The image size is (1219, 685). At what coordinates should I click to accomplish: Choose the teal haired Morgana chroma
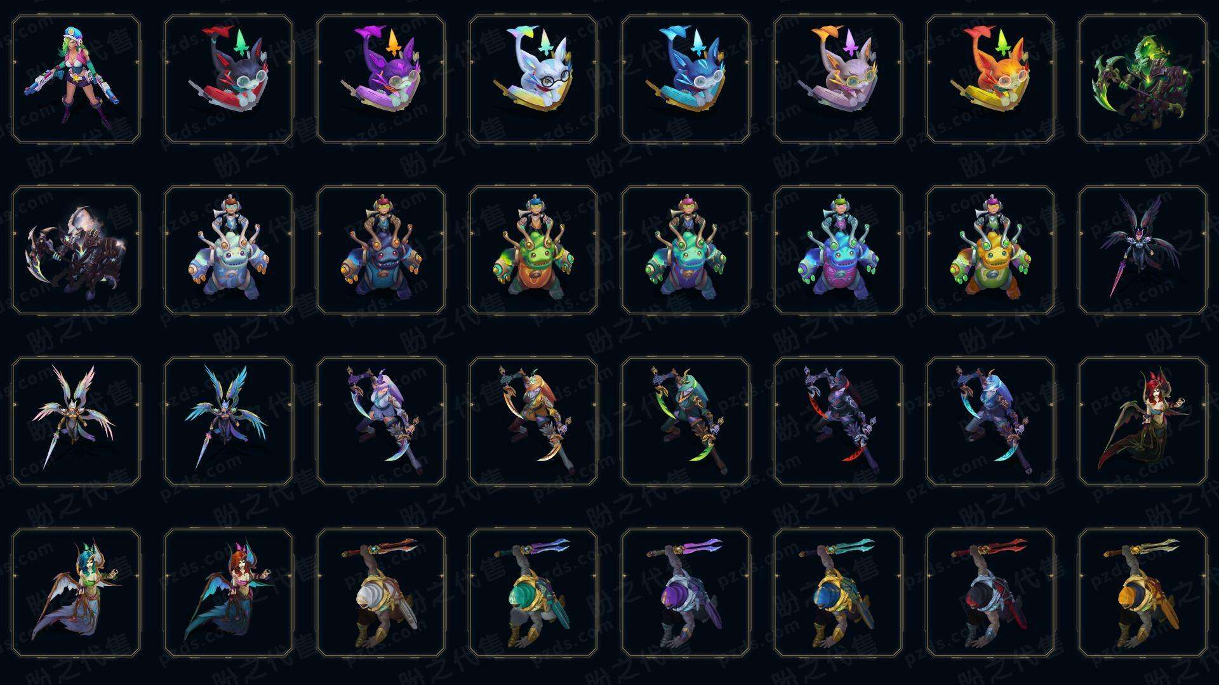click(76, 592)
